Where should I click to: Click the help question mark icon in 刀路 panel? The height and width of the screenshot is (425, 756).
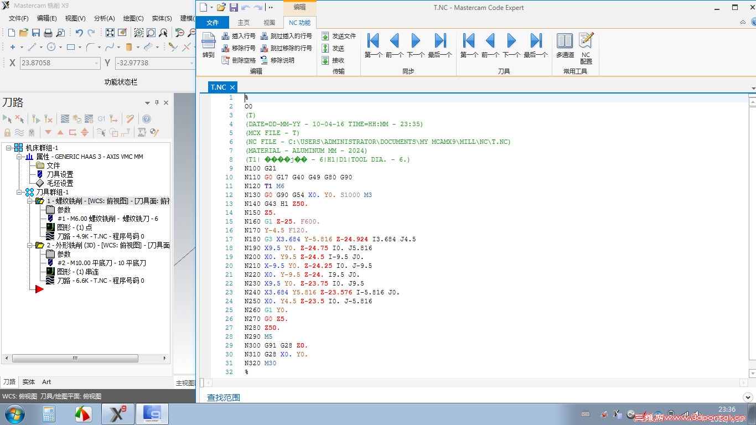point(147,119)
